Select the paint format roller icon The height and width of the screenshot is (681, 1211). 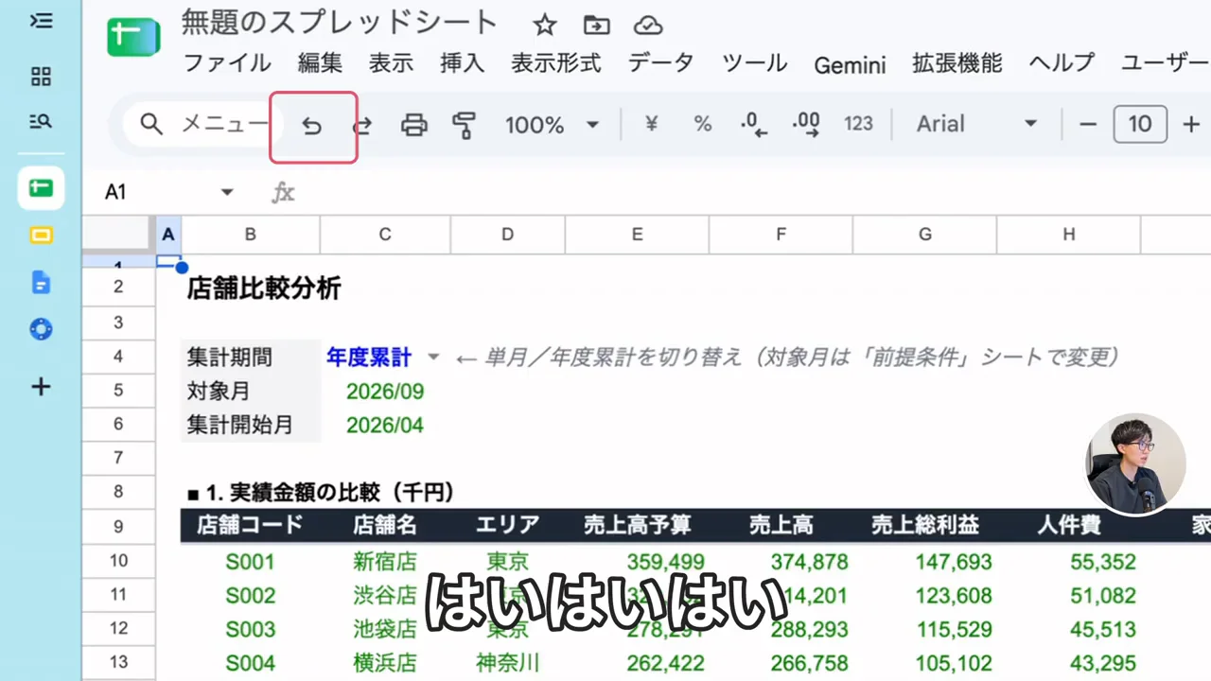pos(464,125)
